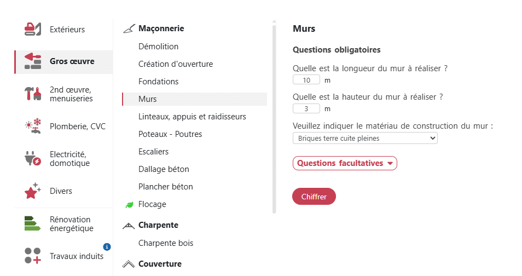Screen dimensions: 522x276
Task: Expand the Questions facultatives section
Action: point(345,163)
